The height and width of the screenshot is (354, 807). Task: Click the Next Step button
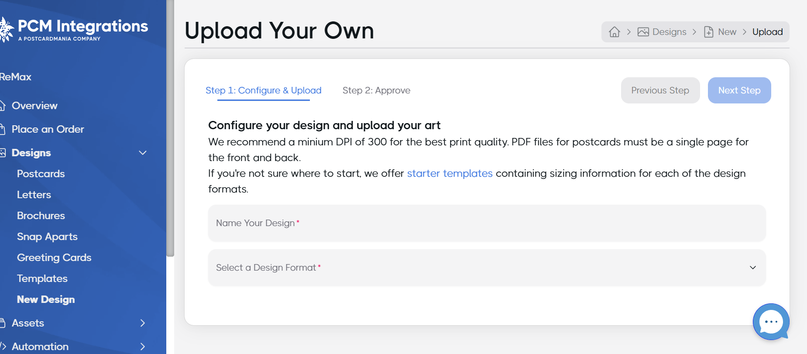(x=739, y=90)
